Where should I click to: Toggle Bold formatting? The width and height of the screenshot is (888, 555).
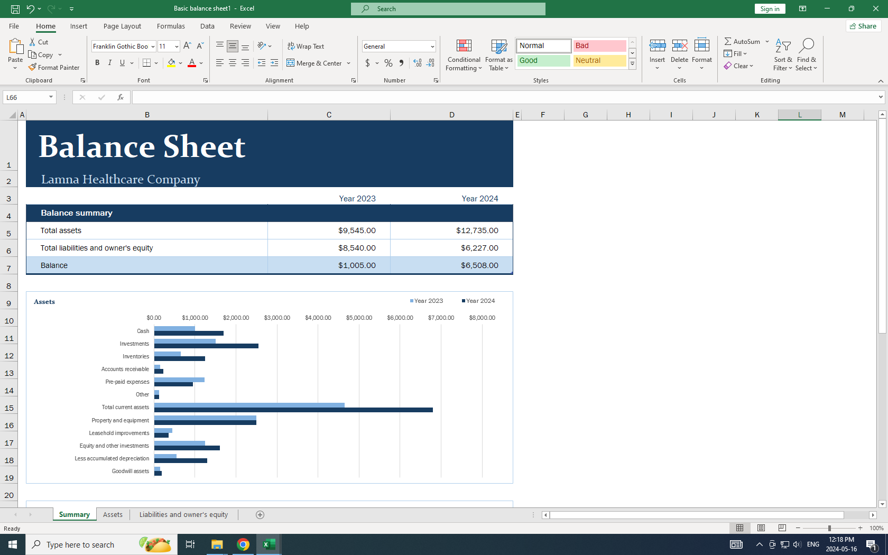97,63
